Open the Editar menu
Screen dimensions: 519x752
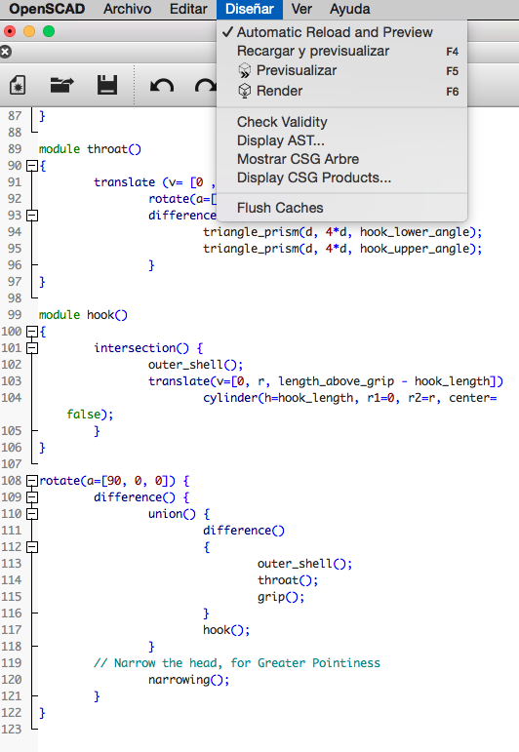(188, 9)
